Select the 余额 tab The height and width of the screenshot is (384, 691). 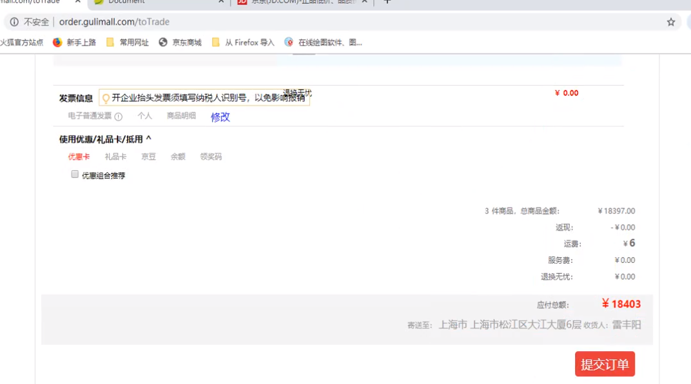click(178, 157)
